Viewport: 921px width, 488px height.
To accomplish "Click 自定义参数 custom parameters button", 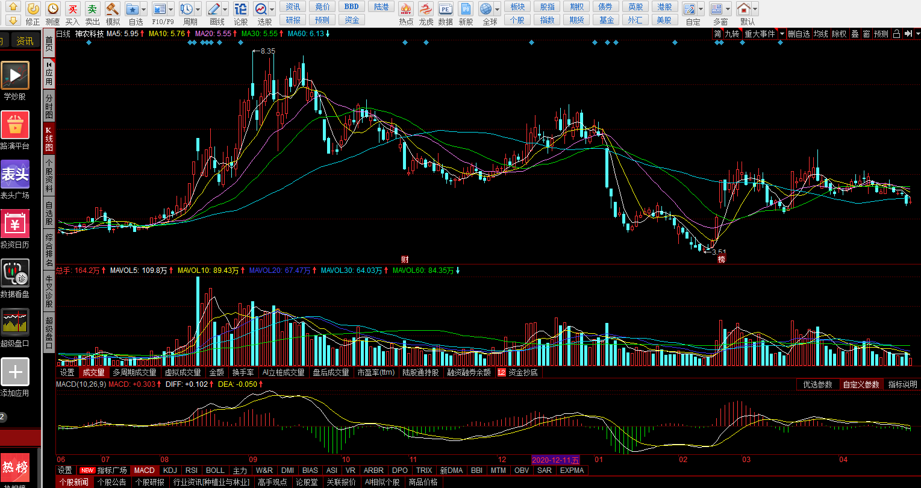I will pyautogui.click(x=860, y=384).
